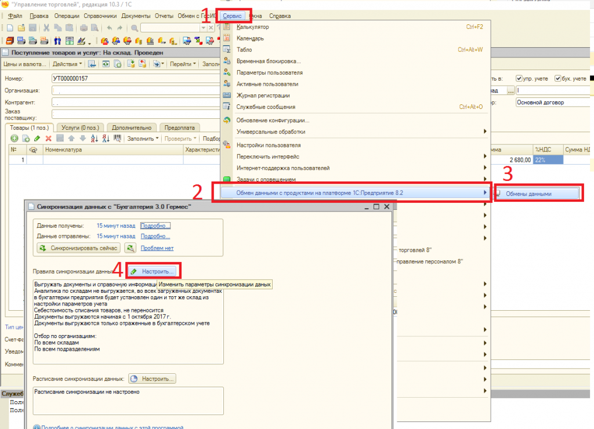This screenshot has height=429, width=594.
Task: Switch to the Дополнительно tab
Action: 132,128
